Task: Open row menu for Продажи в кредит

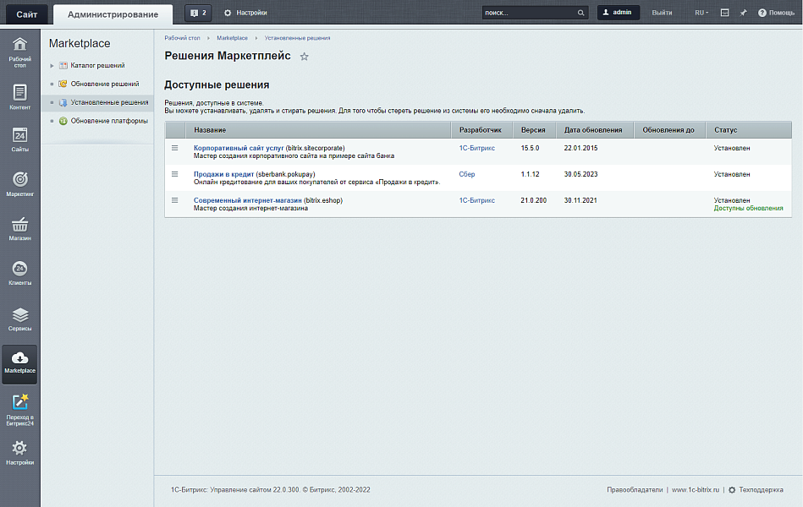Action: click(x=175, y=174)
